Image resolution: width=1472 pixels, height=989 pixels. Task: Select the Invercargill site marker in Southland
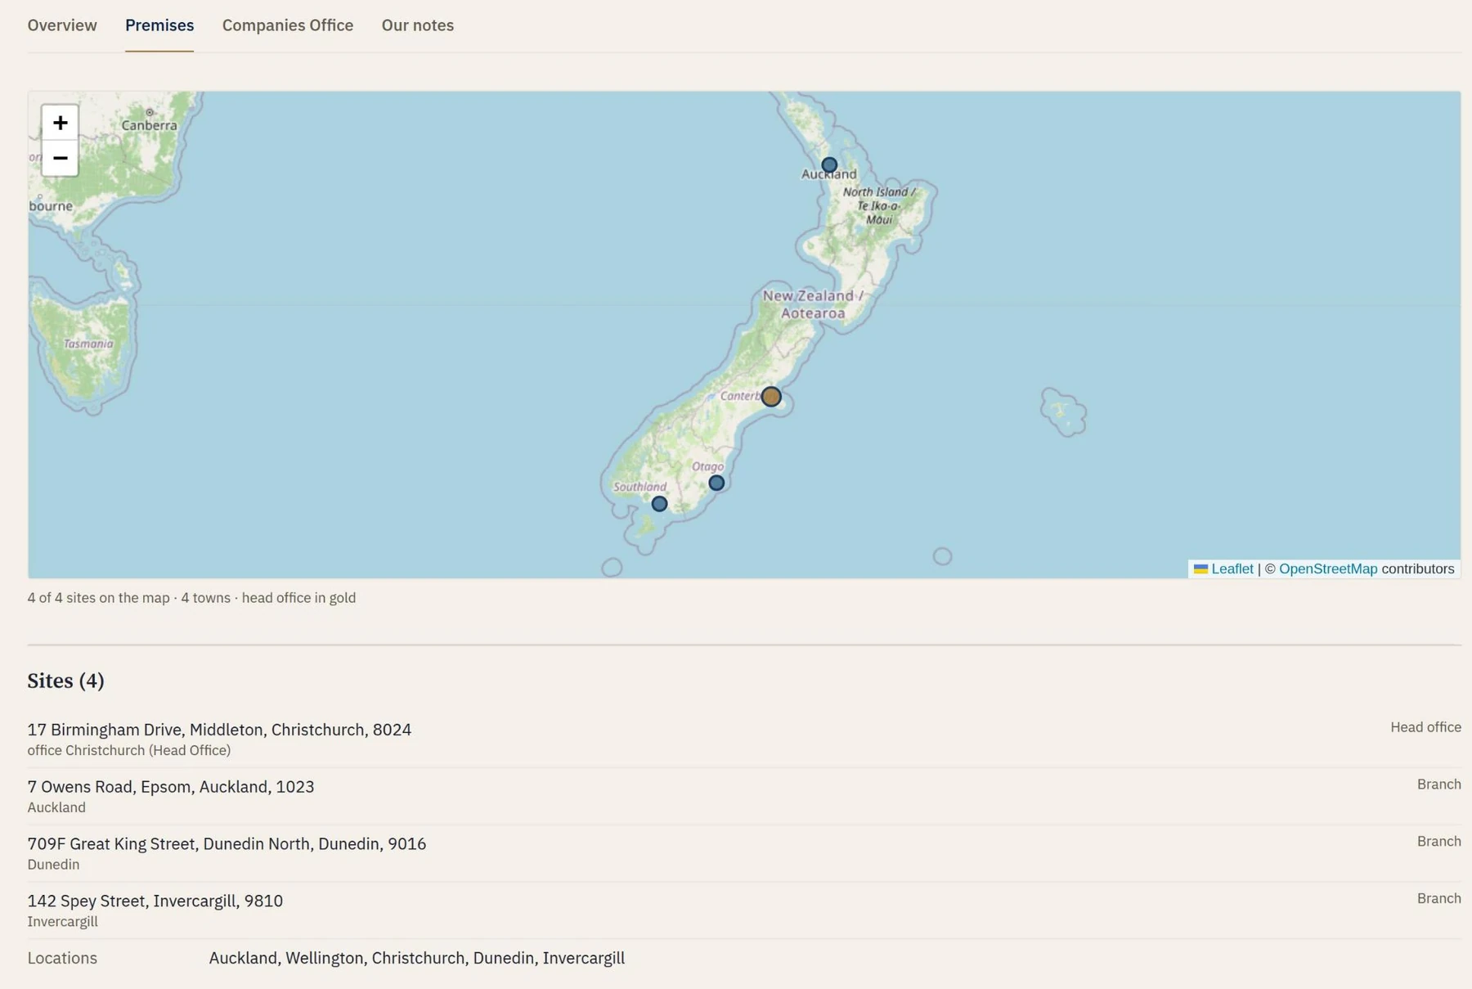[x=659, y=504]
